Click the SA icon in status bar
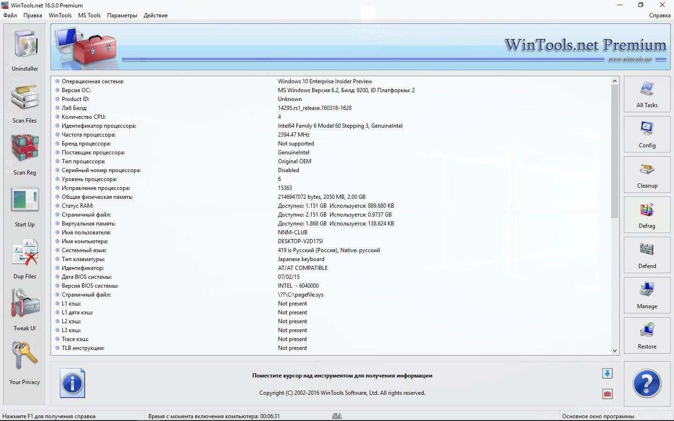 click(x=337, y=416)
